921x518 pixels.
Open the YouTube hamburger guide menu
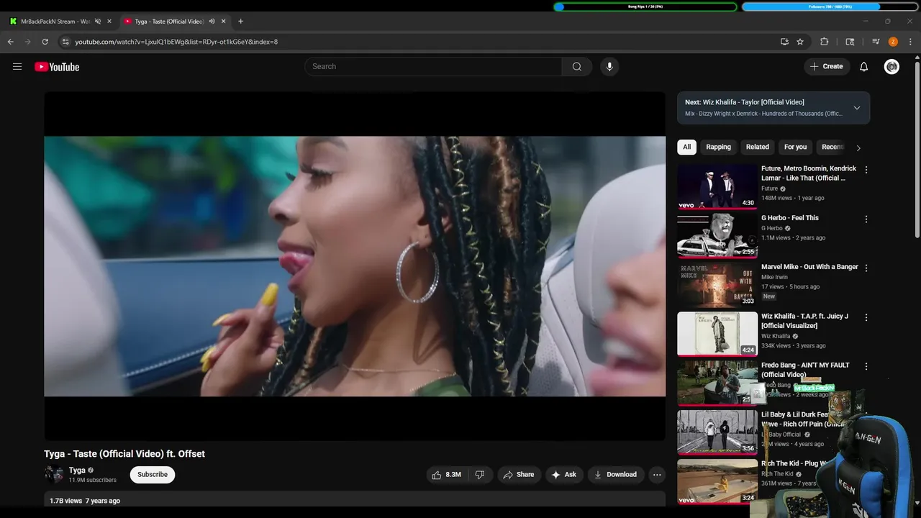click(x=17, y=67)
